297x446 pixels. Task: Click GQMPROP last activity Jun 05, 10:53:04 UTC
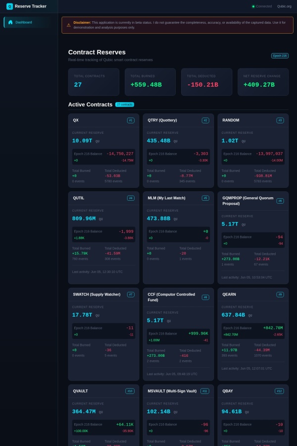tap(247, 278)
